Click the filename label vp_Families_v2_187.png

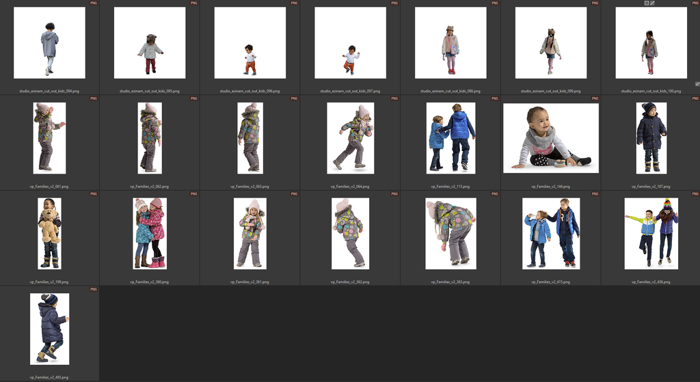click(651, 186)
